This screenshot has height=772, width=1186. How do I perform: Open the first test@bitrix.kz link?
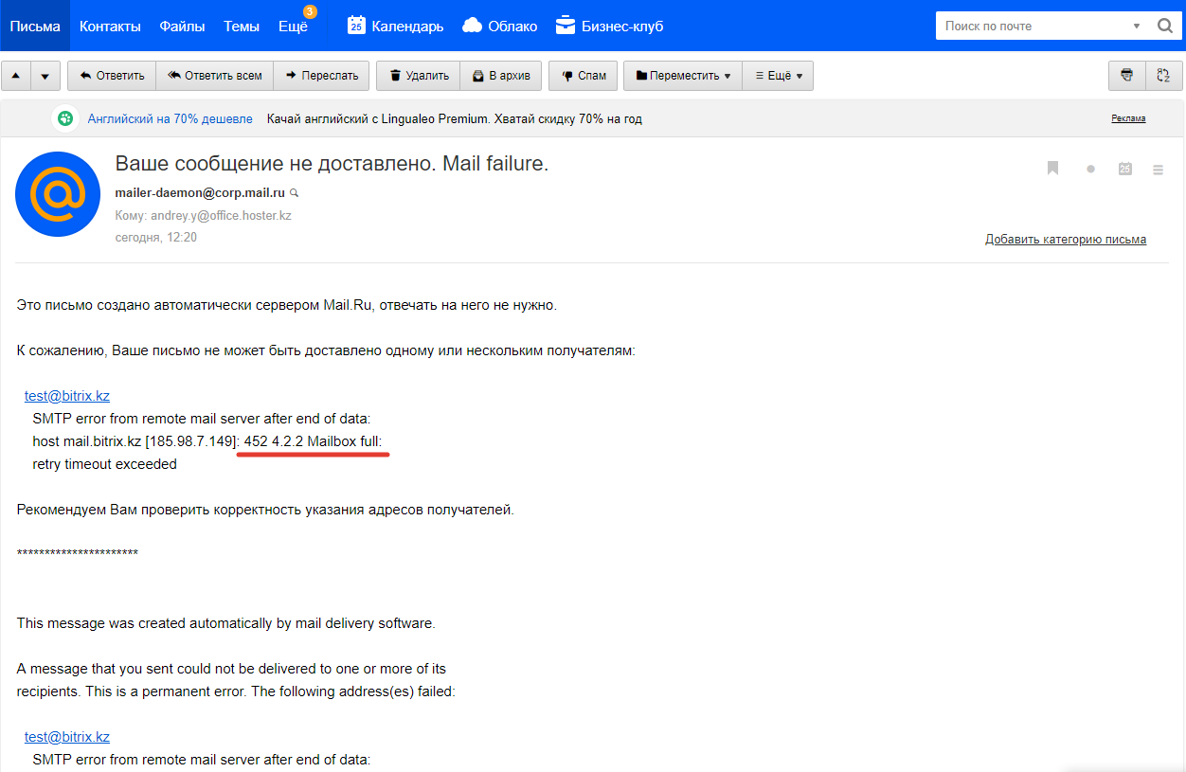(x=67, y=396)
